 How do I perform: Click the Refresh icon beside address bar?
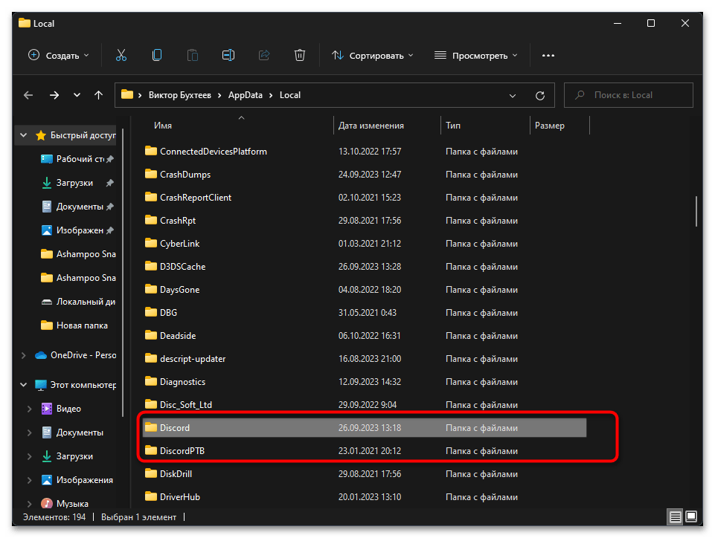point(540,95)
